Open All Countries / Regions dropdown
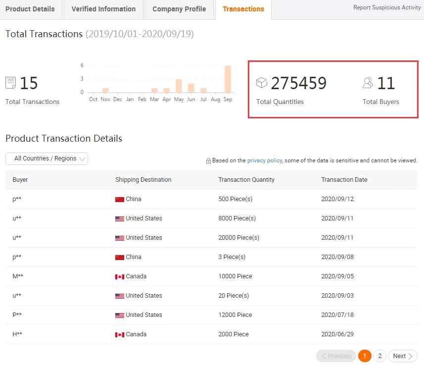The width and height of the screenshot is (424, 369). (47, 158)
